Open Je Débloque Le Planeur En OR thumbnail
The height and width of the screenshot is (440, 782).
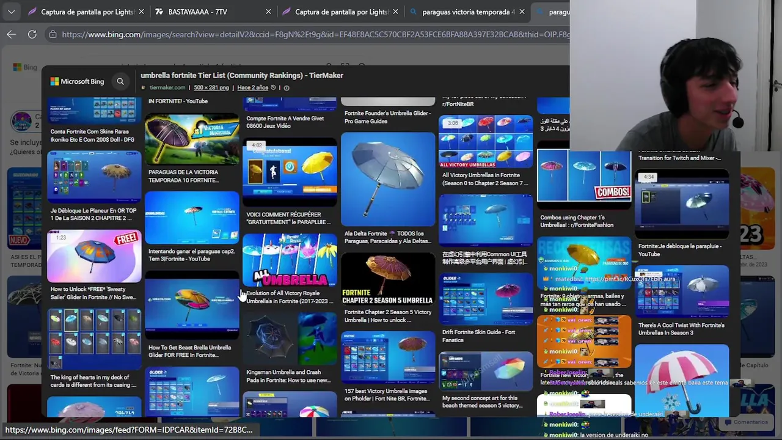[94, 177]
